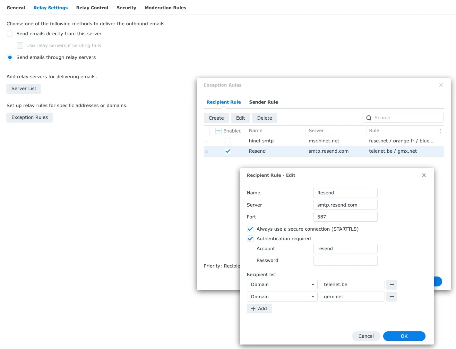The height and width of the screenshot is (349, 456).
Task: Grab the drag handle of hinet smtp row
Action: click(x=206, y=141)
